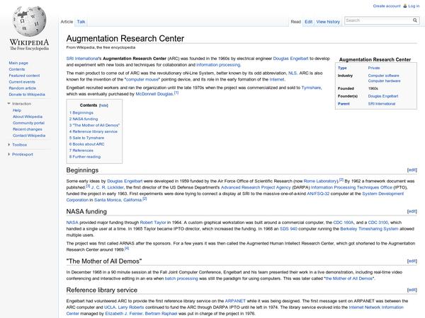Open the Robert Taylor link
Viewport: 425px width, 318px height.
(153, 223)
